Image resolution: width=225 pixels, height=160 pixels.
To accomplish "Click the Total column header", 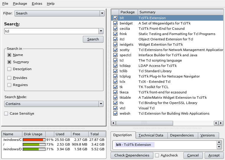I will [97, 134].
